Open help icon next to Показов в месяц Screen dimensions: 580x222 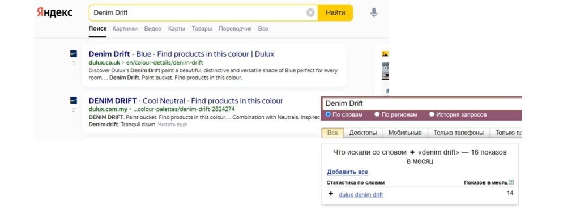(x=511, y=182)
